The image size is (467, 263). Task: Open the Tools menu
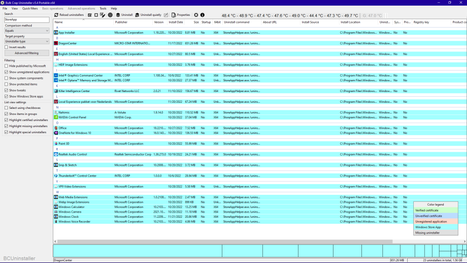pyautogui.click(x=103, y=8)
